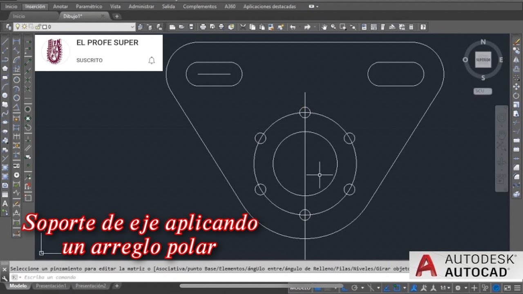Toggle the layer freeze sun icon
Viewport: 523px width, 294px height.
pyautogui.click(x=24, y=27)
